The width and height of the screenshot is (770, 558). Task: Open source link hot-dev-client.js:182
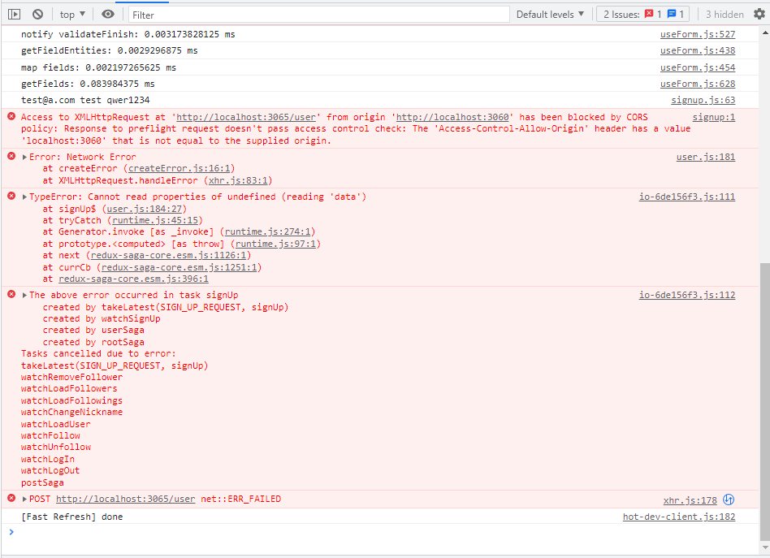pos(679,517)
